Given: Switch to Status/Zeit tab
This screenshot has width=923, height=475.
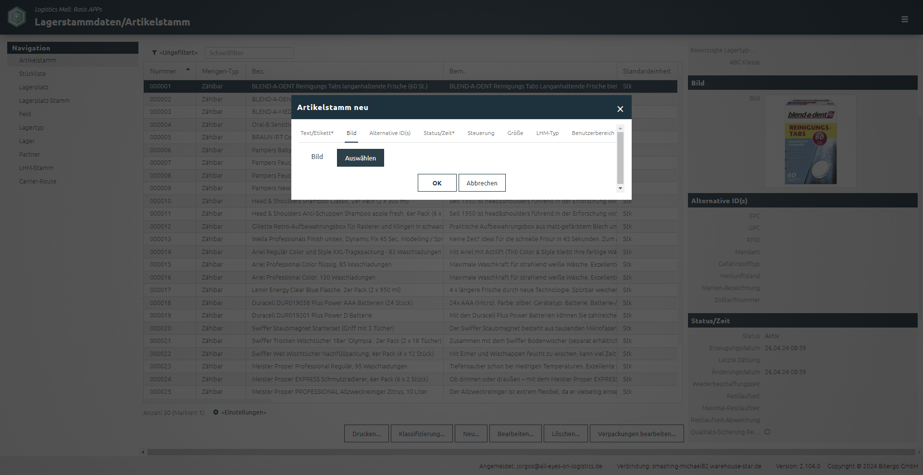Looking at the screenshot, I should (439, 133).
